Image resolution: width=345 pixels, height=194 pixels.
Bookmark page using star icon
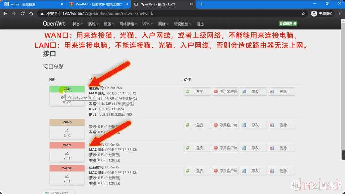[x=303, y=14]
